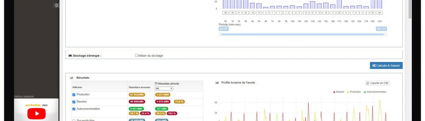The height and width of the screenshot is (121, 425).
Task: Click the 18.7 % Autoconsommation badge
Action: click(x=134, y=113)
